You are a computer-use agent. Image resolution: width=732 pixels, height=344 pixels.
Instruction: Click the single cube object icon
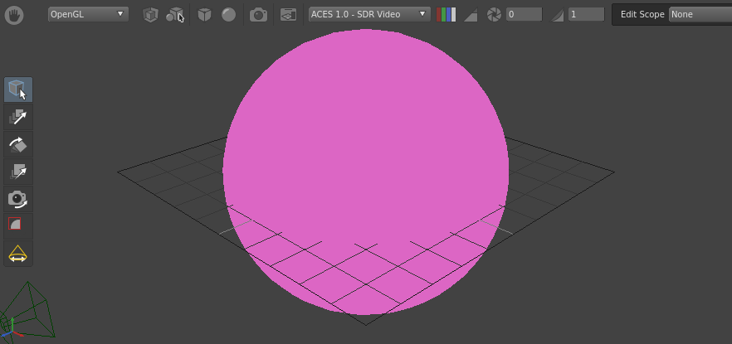click(150, 15)
